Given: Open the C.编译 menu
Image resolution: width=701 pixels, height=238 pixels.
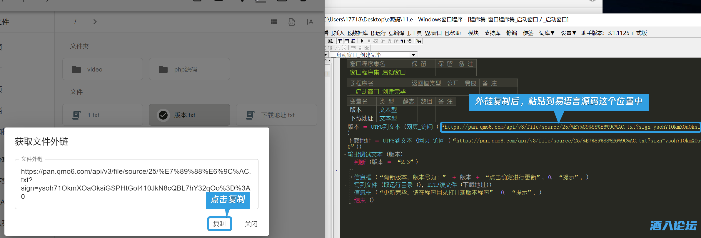Looking at the screenshot, I should [396, 33].
